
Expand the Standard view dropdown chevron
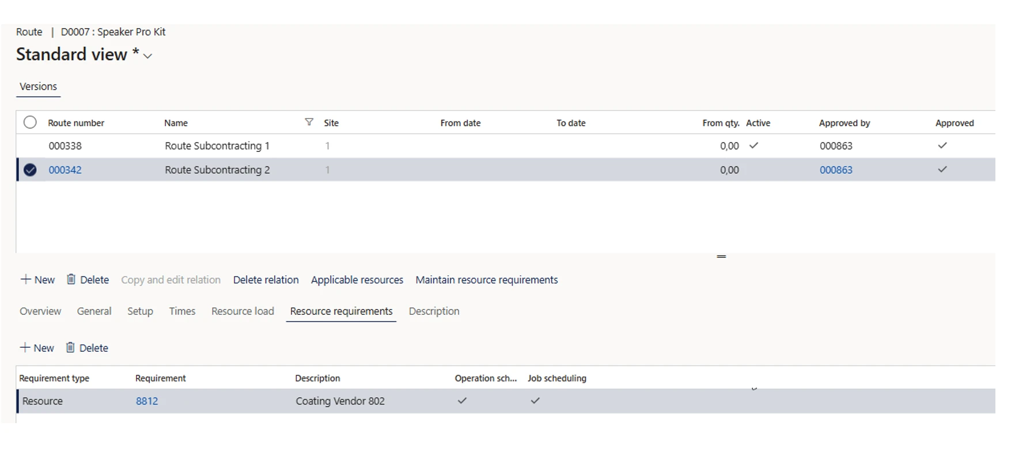pos(148,56)
